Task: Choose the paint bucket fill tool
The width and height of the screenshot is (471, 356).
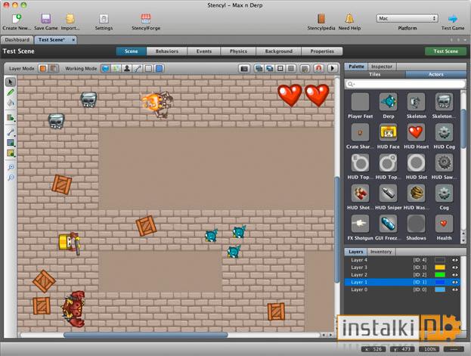Action: pyautogui.click(x=11, y=103)
